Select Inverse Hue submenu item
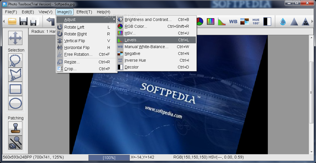Image resolution: width=316 pixels, height=163 pixels. [x=156, y=60]
